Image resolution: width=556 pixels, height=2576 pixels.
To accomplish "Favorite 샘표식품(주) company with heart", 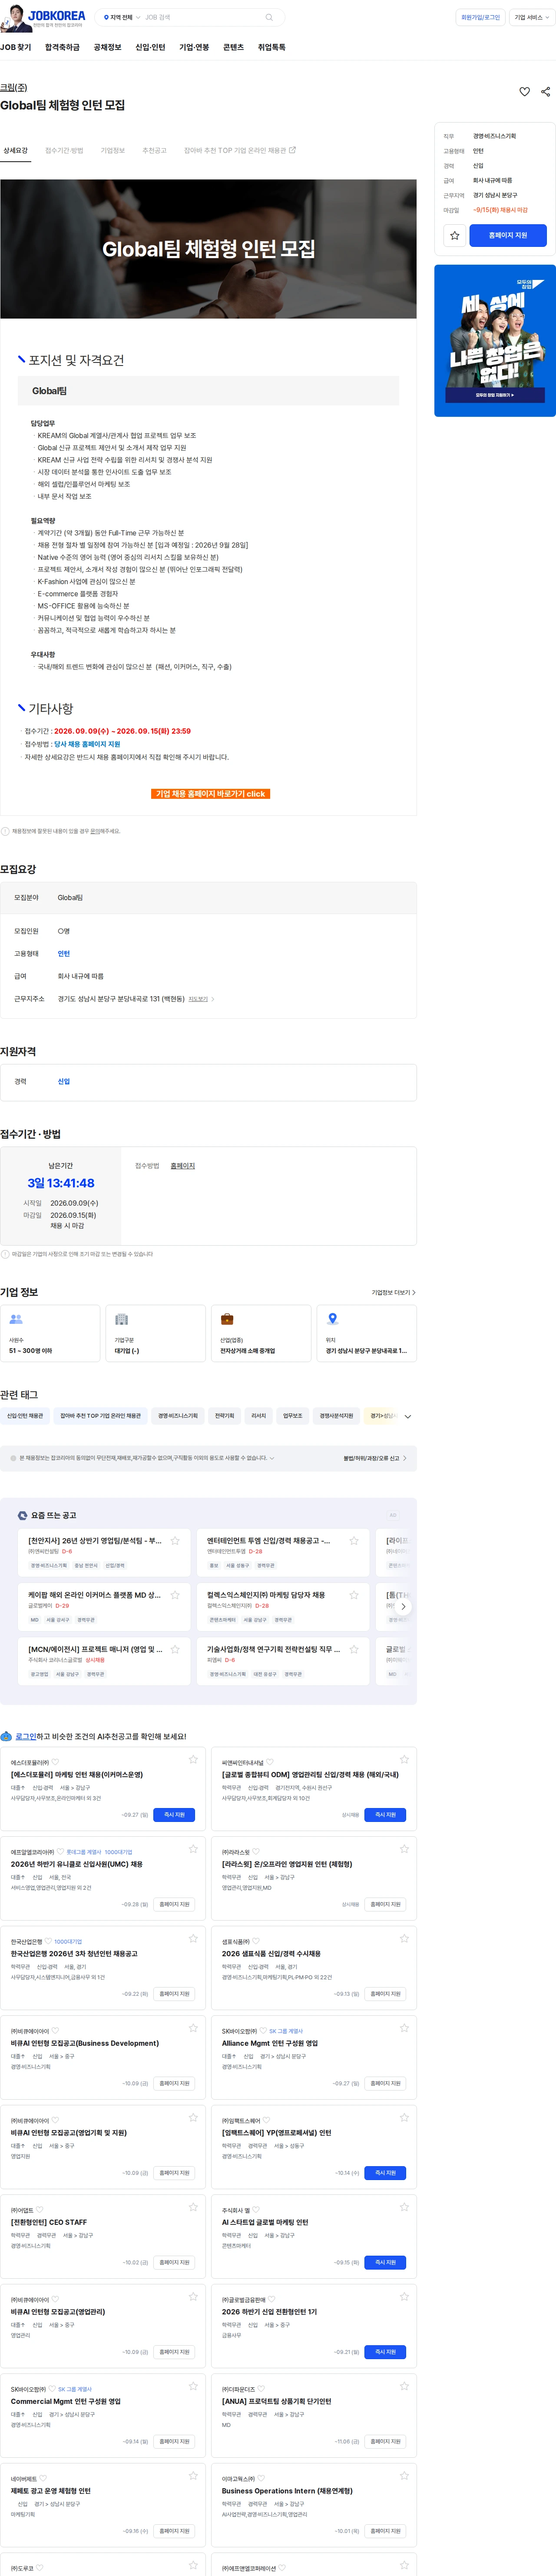I will (255, 1941).
